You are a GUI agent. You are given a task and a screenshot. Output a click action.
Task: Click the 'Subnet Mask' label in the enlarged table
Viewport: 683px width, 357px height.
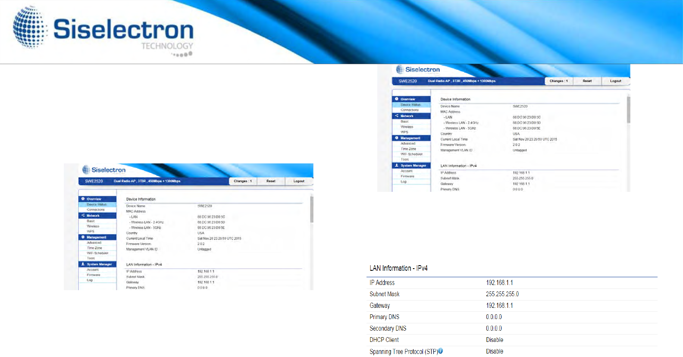point(385,294)
